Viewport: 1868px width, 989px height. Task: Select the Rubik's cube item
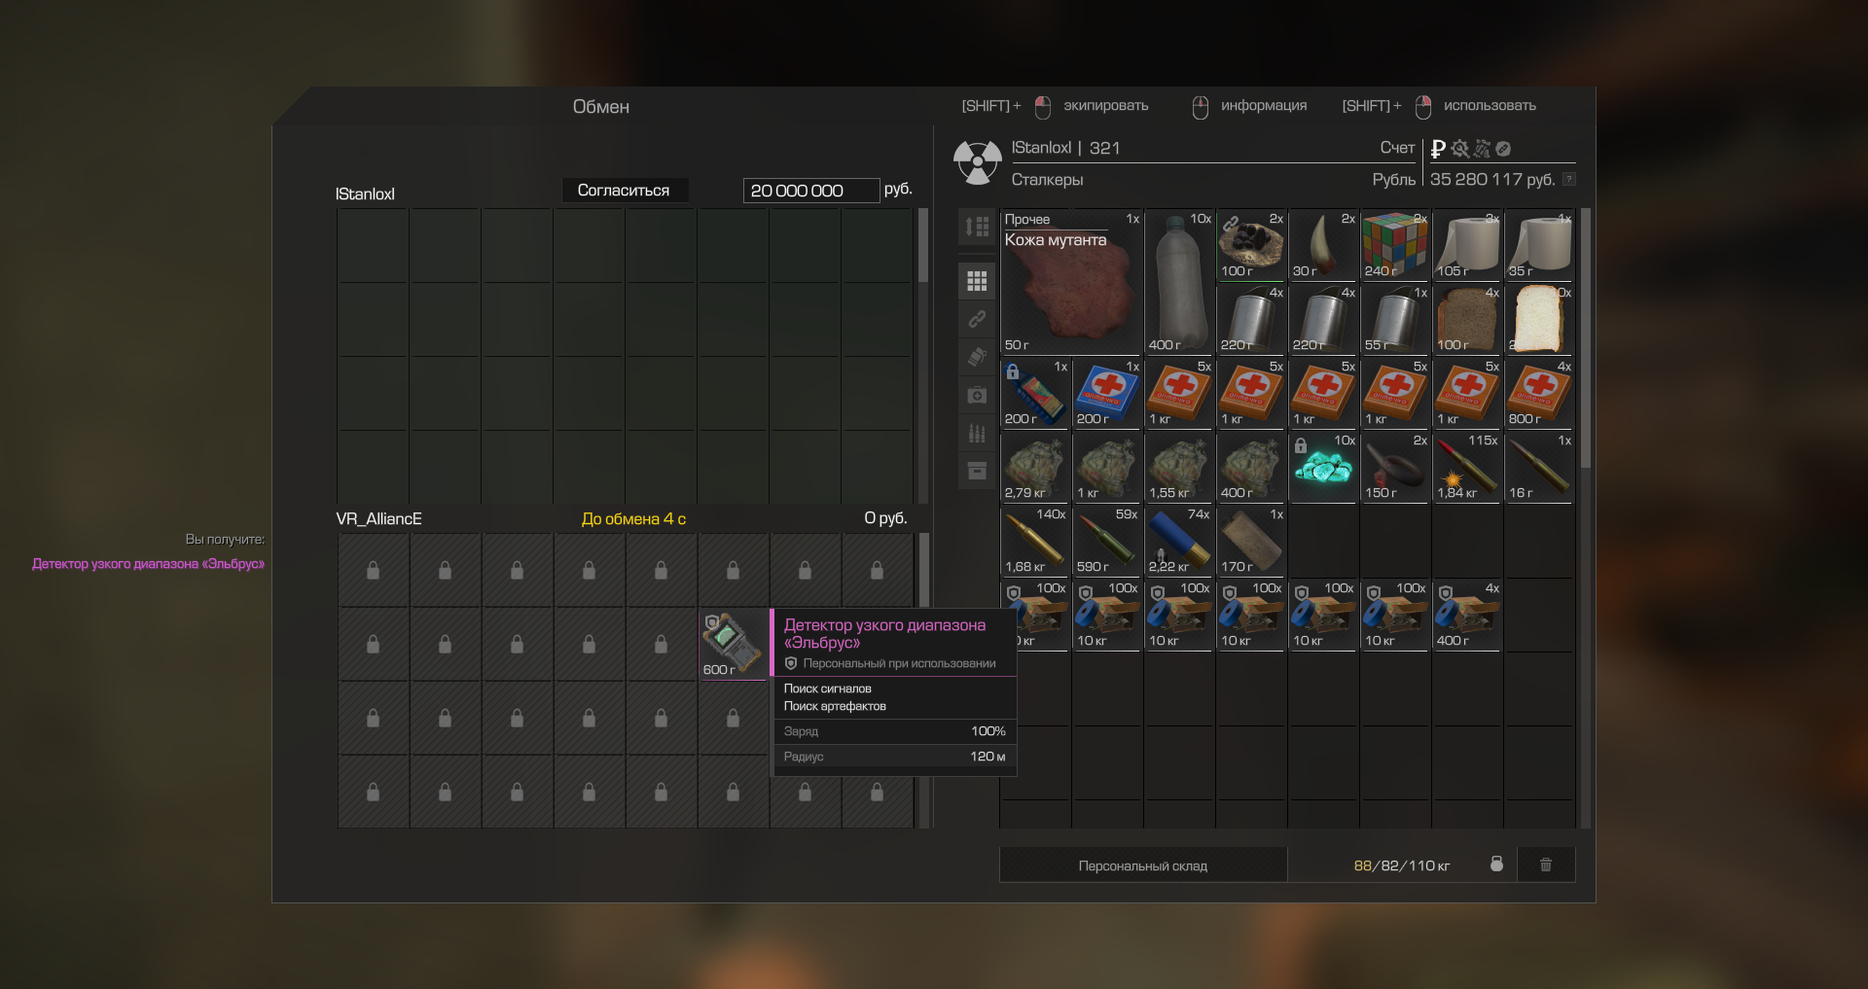coord(1395,245)
